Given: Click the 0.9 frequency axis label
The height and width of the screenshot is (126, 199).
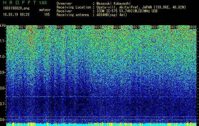Looking at the screenshot, I should (x=3, y=72).
